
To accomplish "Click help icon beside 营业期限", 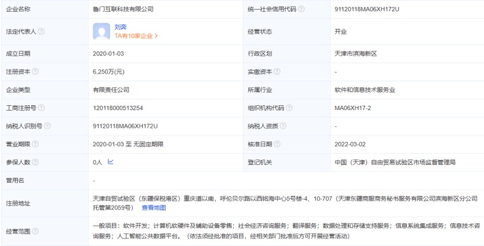I will click(35, 144).
